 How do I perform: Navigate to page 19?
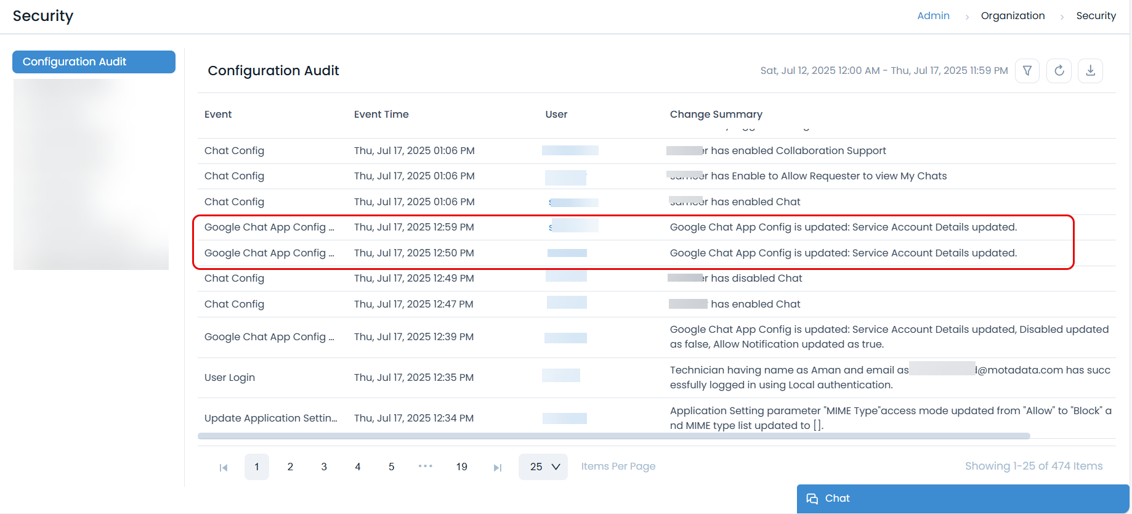461,467
